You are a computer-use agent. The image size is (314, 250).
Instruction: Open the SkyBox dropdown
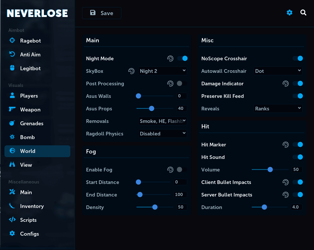click(x=163, y=71)
